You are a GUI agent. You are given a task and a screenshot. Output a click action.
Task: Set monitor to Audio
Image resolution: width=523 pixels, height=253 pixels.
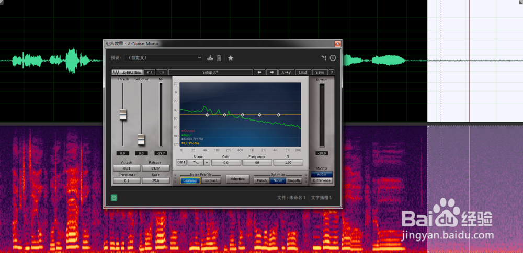pos(322,174)
